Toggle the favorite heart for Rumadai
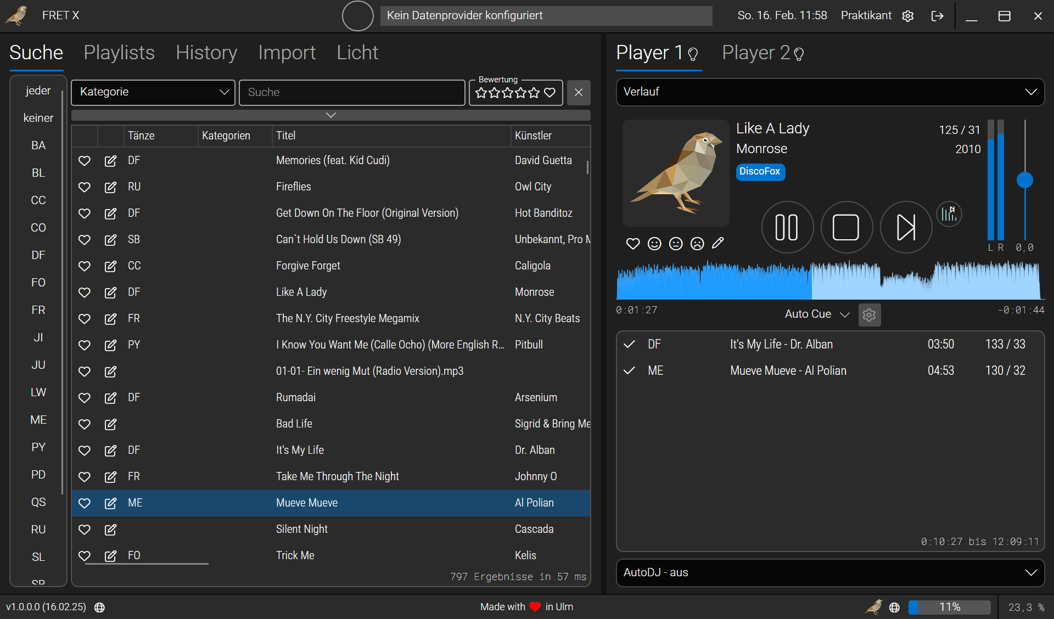 point(84,398)
